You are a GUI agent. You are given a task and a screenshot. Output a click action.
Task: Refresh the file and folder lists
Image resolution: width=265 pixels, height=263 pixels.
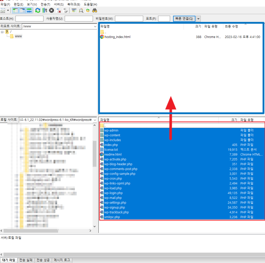(38, 10)
